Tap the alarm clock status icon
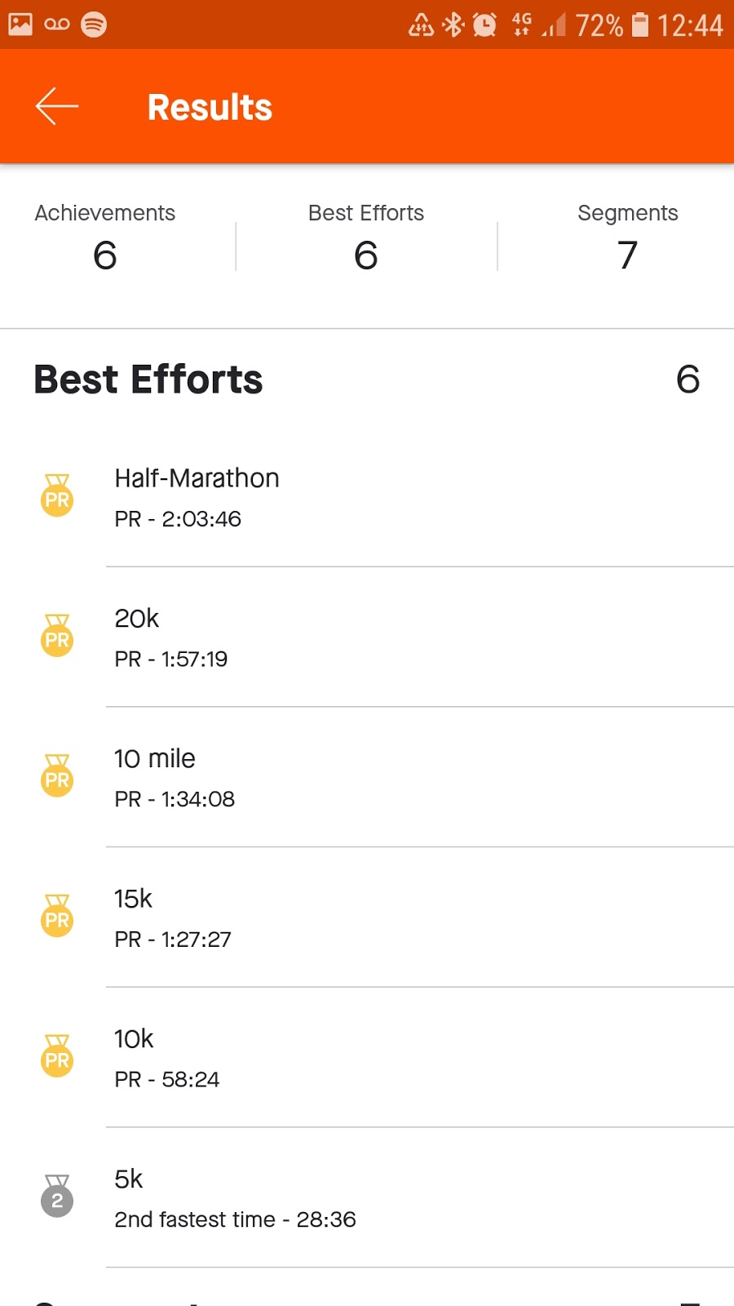The width and height of the screenshot is (734, 1306). [484, 24]
